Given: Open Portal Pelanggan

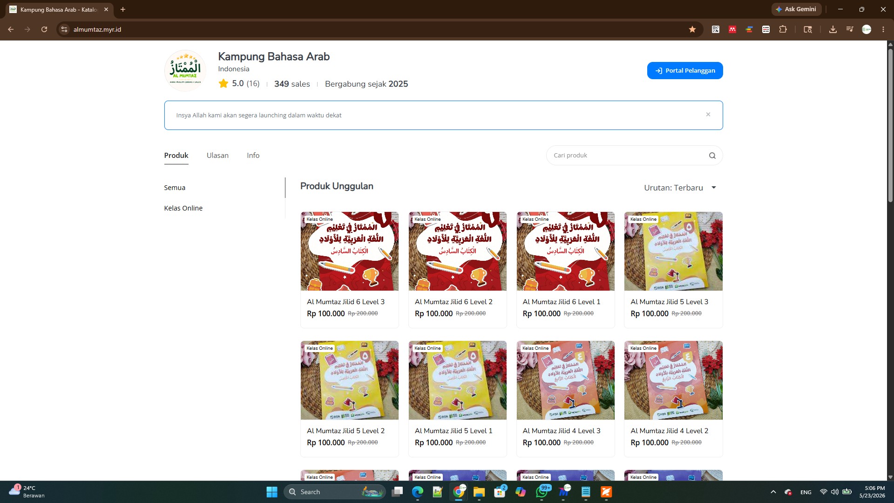Looking at the screenshot, I should tap(685, 71).
